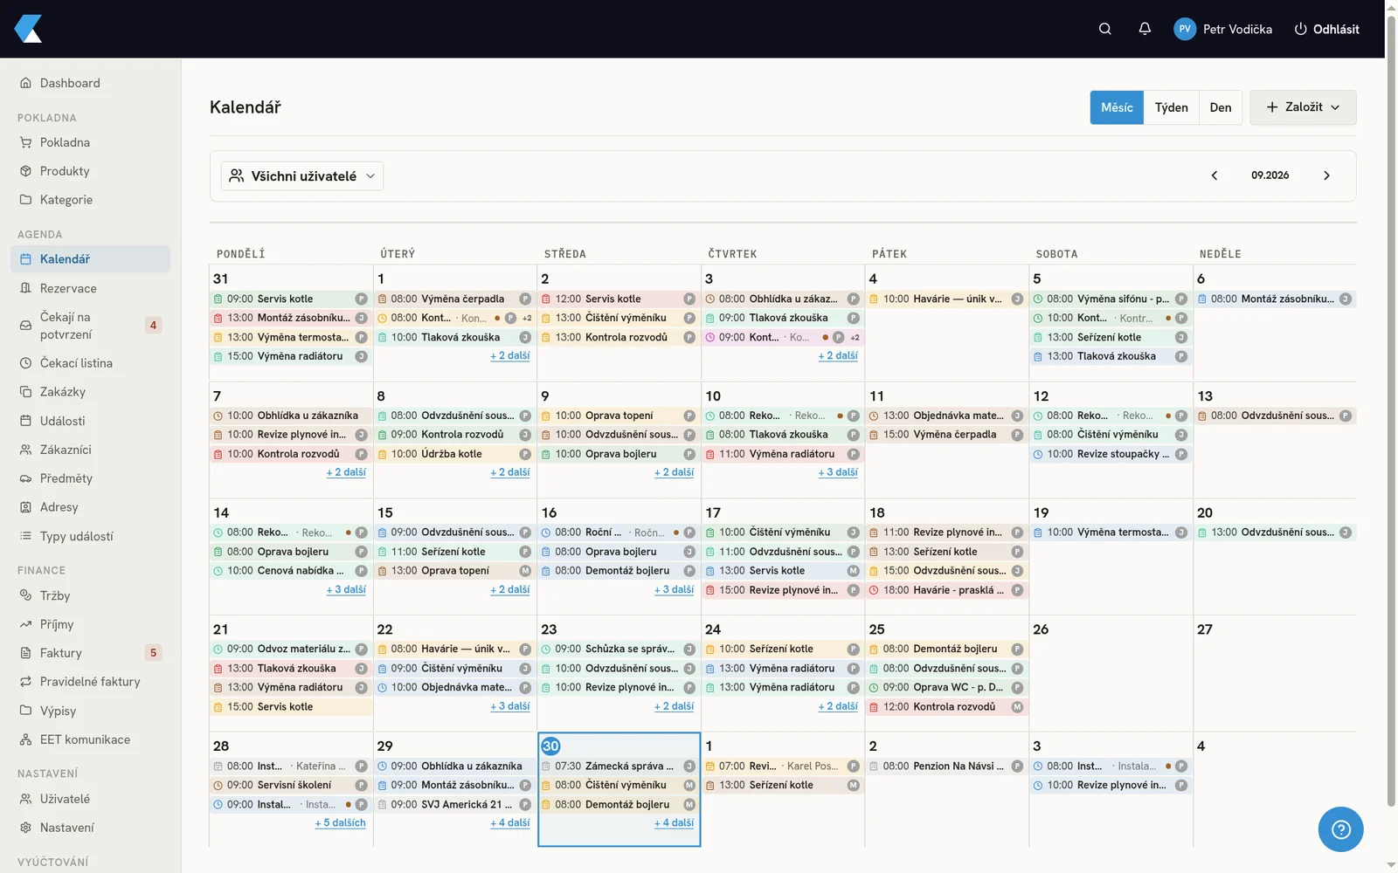Go to the next month arrow
The height and width of the screenshot is (873, 1398).
[x=1326, y=175]
